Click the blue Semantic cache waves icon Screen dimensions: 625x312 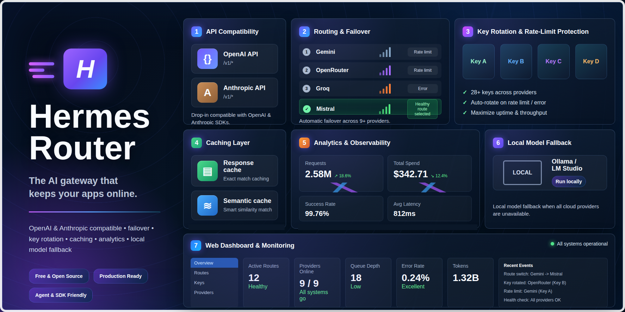click(208, 205)
